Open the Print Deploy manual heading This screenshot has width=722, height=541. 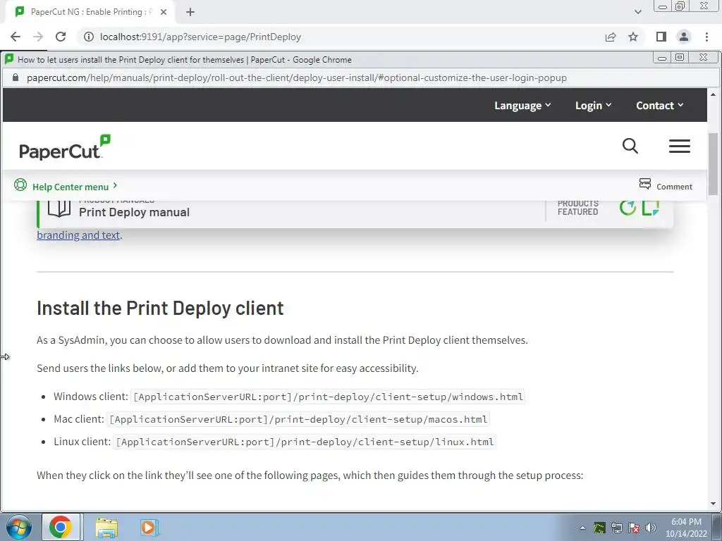pos(134,212)
